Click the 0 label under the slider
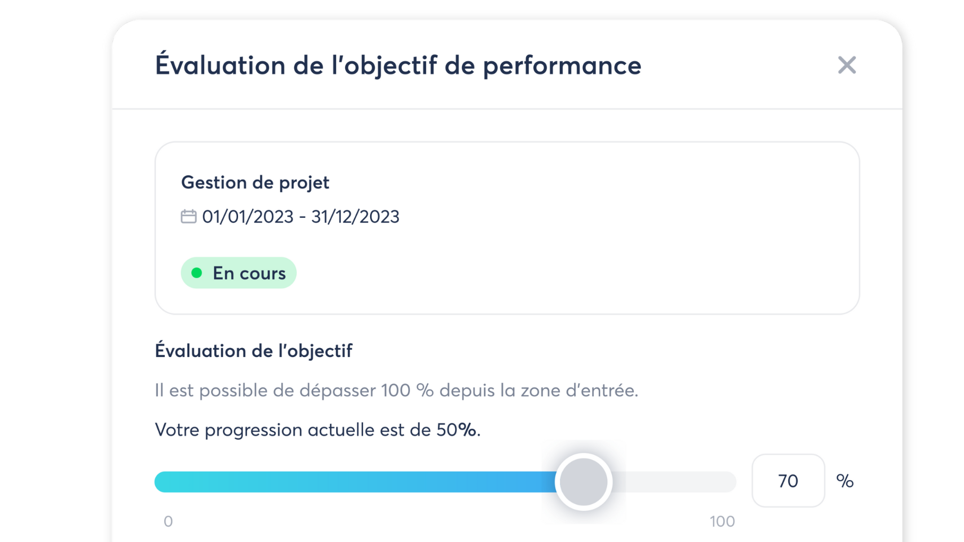The width and height of the screenshot is (964, 542). 168,521
